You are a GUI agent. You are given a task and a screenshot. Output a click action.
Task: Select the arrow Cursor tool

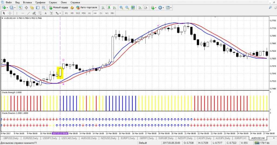coord(4,13)
